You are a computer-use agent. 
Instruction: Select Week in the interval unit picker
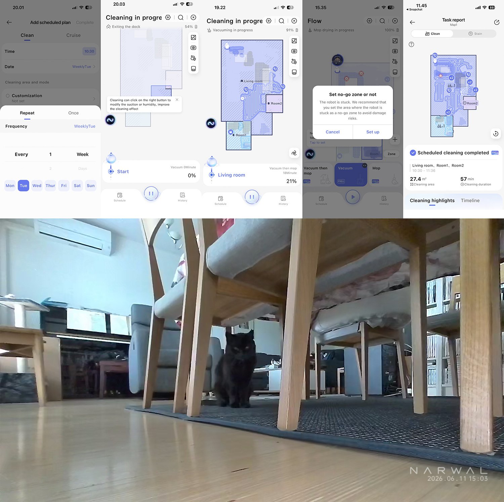(83, 154)
